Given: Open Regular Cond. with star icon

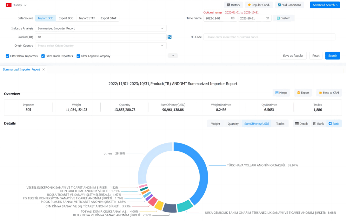Looking at the screenshot, I should tap(259, 5).
